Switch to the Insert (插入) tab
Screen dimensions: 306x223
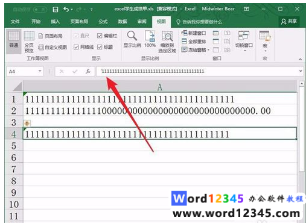tap(55, 22)
